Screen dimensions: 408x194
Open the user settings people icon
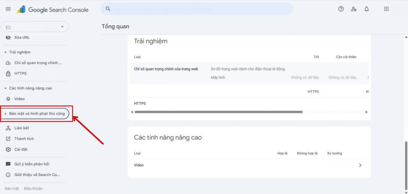pyautogui.click(x=354, y=9)
